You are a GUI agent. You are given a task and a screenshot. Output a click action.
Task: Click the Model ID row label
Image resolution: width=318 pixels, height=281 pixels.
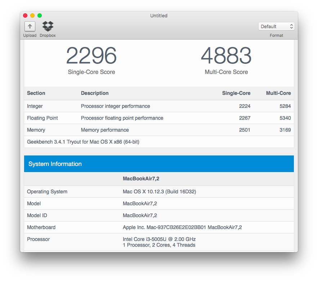(x=37, y=215)
